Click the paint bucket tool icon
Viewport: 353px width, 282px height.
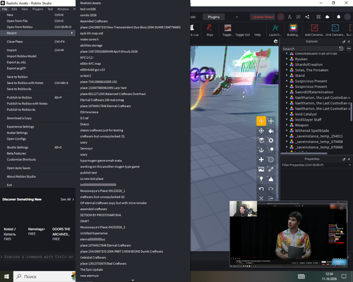point(271,130)
